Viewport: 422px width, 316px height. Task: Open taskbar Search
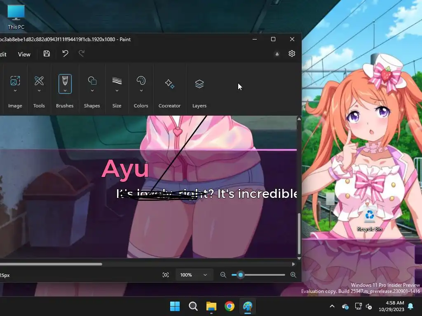(193, 306)
